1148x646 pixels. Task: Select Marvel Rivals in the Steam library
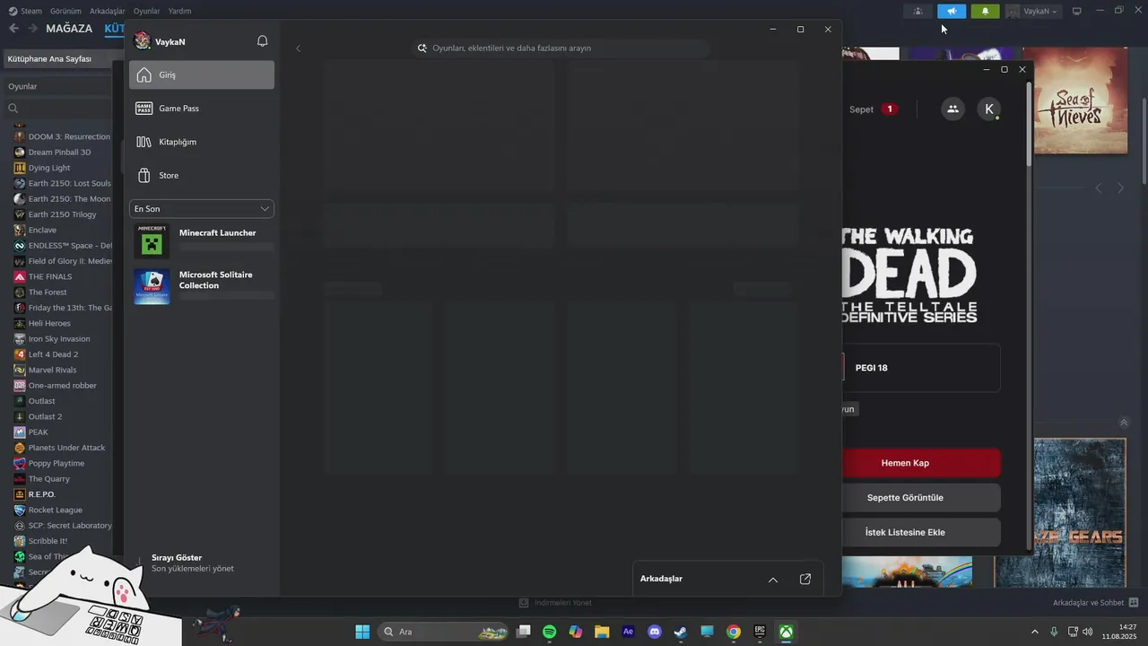pyautogui.click(x=52, y=370)
